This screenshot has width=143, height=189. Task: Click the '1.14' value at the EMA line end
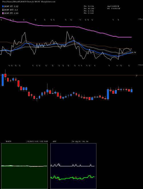click(x=134, y=52)
